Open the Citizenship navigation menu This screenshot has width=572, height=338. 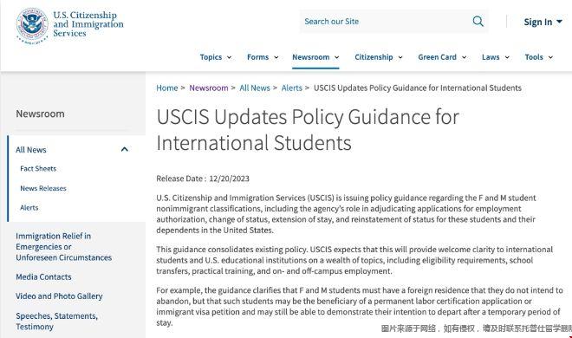pyautogui.click(x=379, y=57)
